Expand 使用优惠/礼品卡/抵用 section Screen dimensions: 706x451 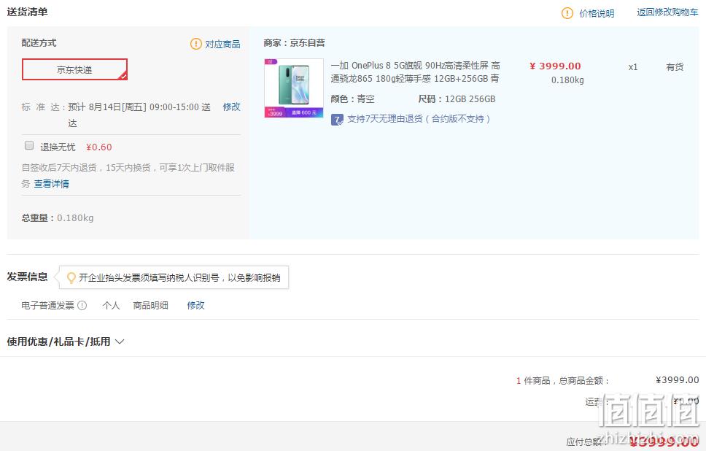(x=66, y=342)
